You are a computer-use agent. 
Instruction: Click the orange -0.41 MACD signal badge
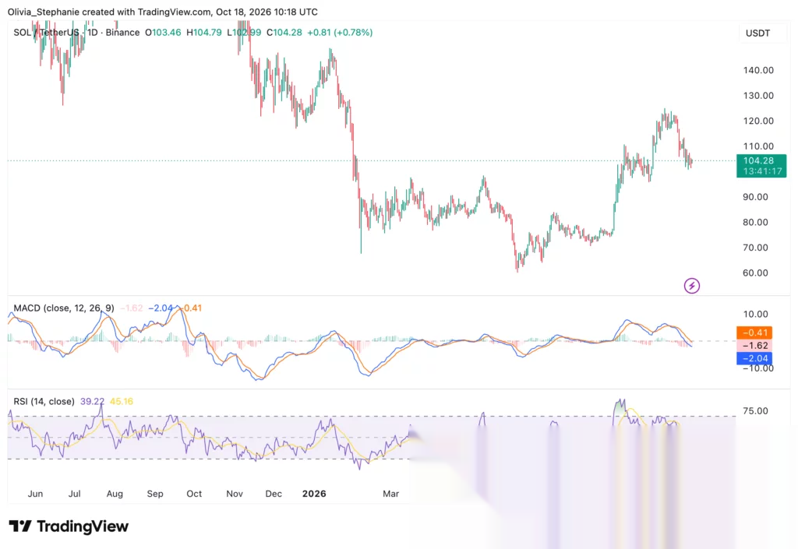point(754,333)
